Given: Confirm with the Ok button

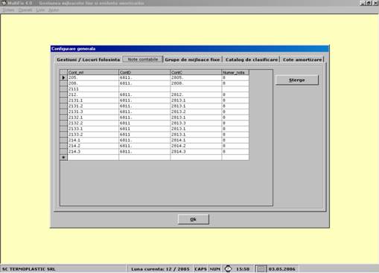Looking at the screenshot, I should pos(194,219).
